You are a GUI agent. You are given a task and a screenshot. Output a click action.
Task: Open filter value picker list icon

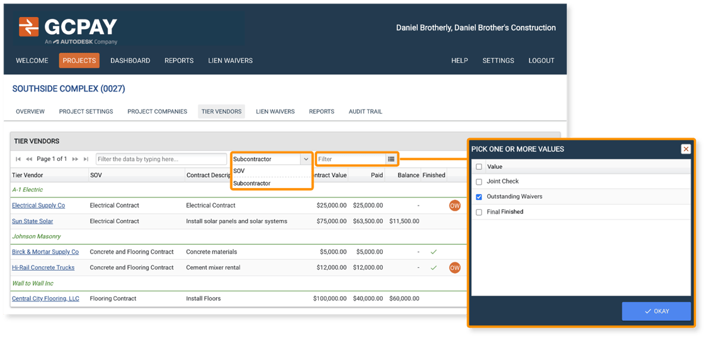[391, 159]
